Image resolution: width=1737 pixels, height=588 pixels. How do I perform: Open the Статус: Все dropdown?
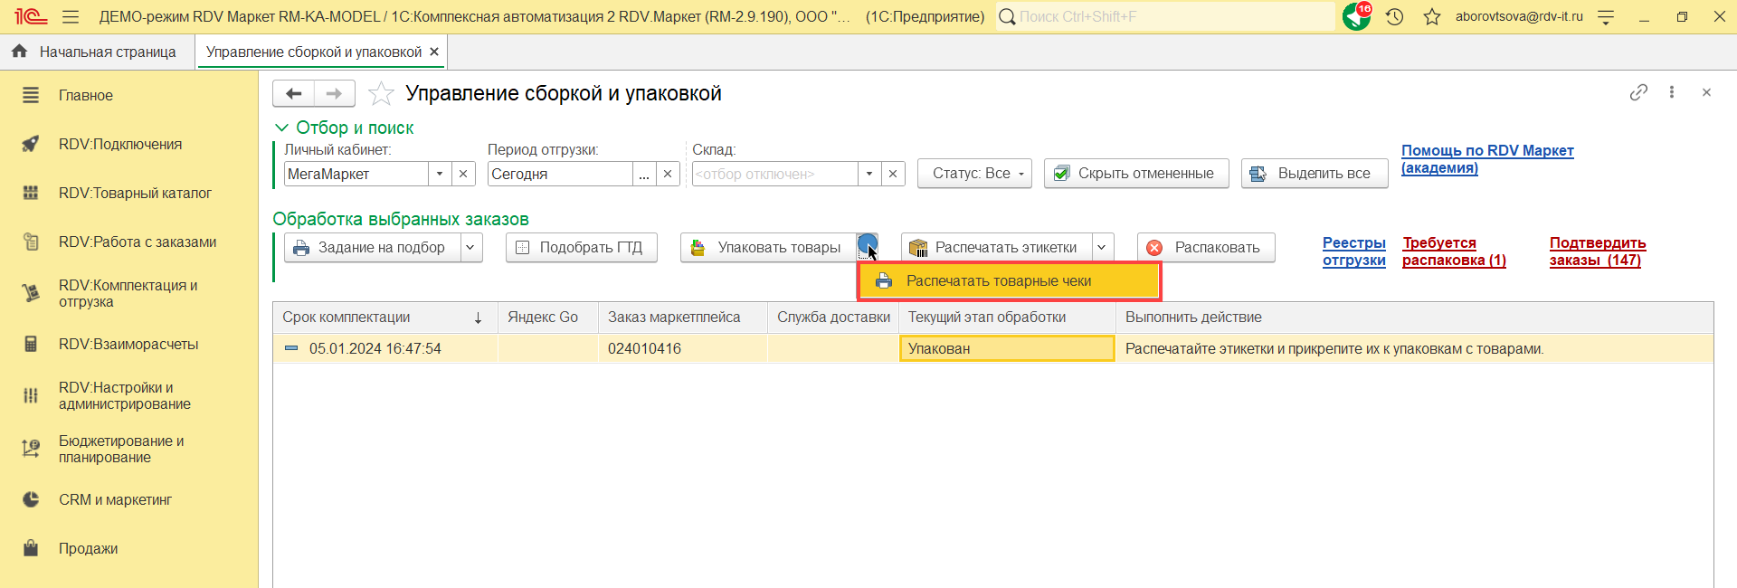click(x=974, y=173)
